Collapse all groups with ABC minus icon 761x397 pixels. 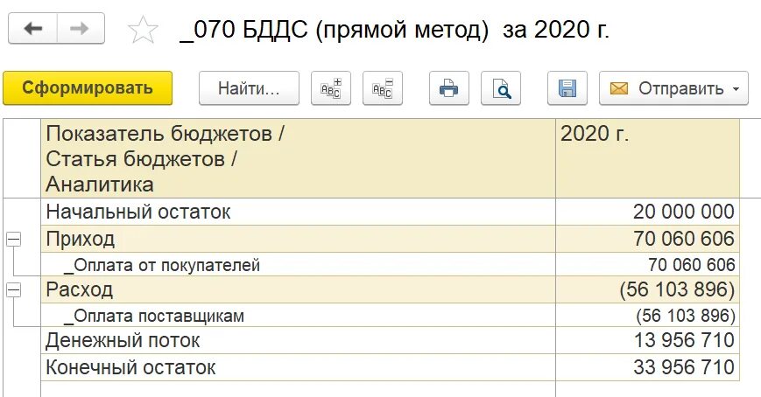point(383,88)
